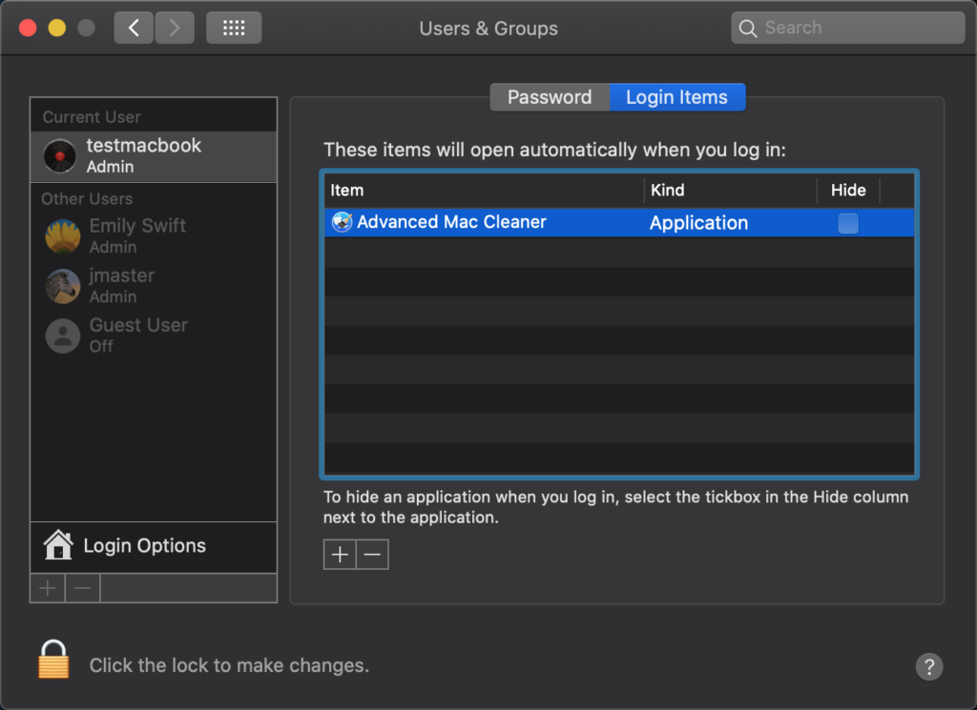The image size is (977, 710).
Task: Click the lock icon to make changes
Action: [53, 659]
